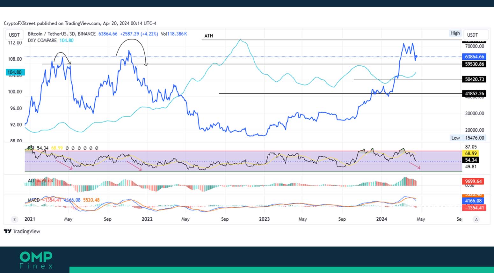Click the High label at top right
This screenshot has height=273, width=494.
(x=455, y=33)
